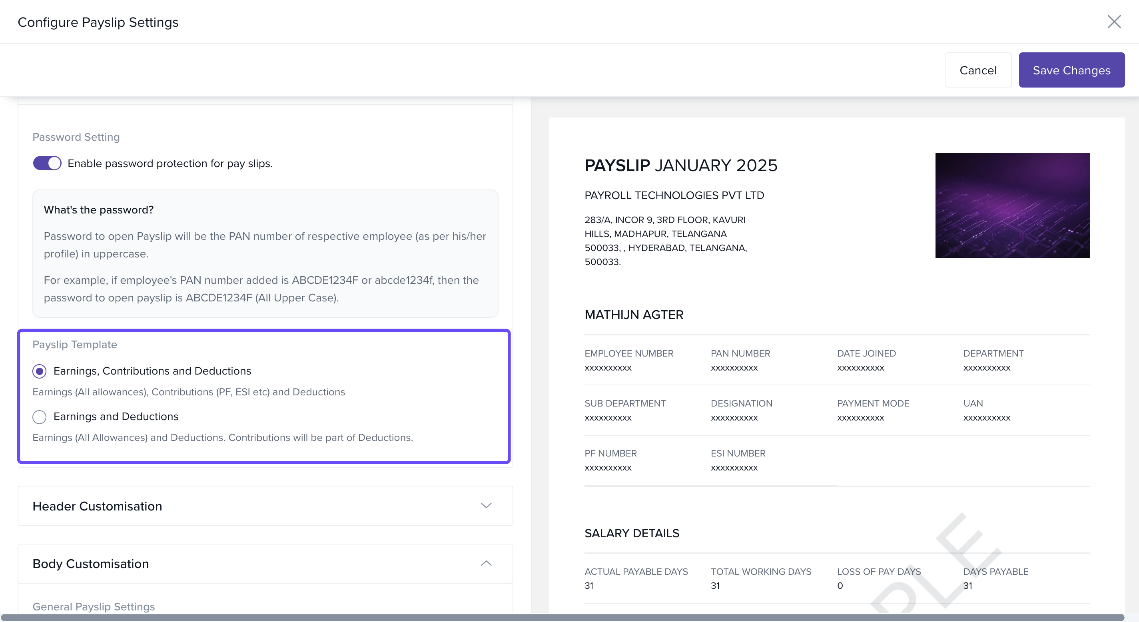Click the Payslip Template section label

tap(75, 344)
